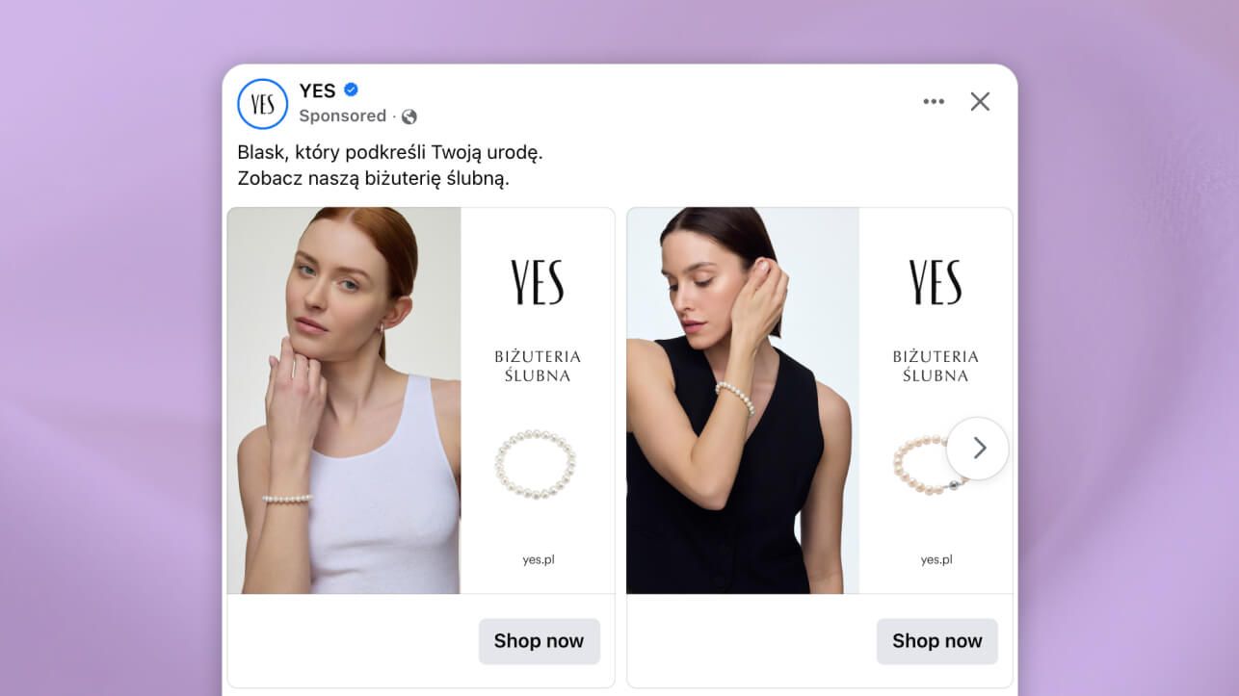This screenshot has width=1239, height=696.
Task: Advance carousel with the next arrow
Action: tap(978, 448)
